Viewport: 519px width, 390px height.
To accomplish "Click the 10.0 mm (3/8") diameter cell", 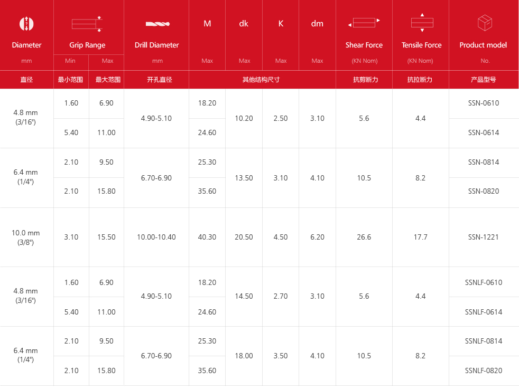I will pyautogui.click(x=26, y=237).
